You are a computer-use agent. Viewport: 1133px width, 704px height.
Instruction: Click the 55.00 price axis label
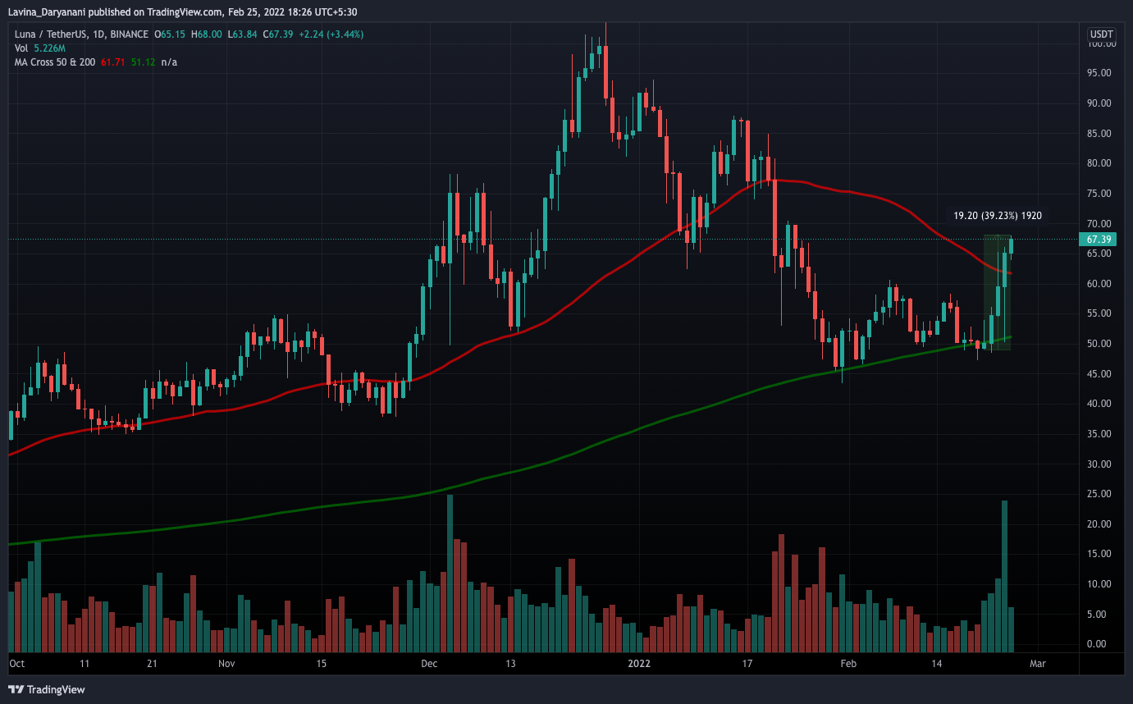[1099, 314]
